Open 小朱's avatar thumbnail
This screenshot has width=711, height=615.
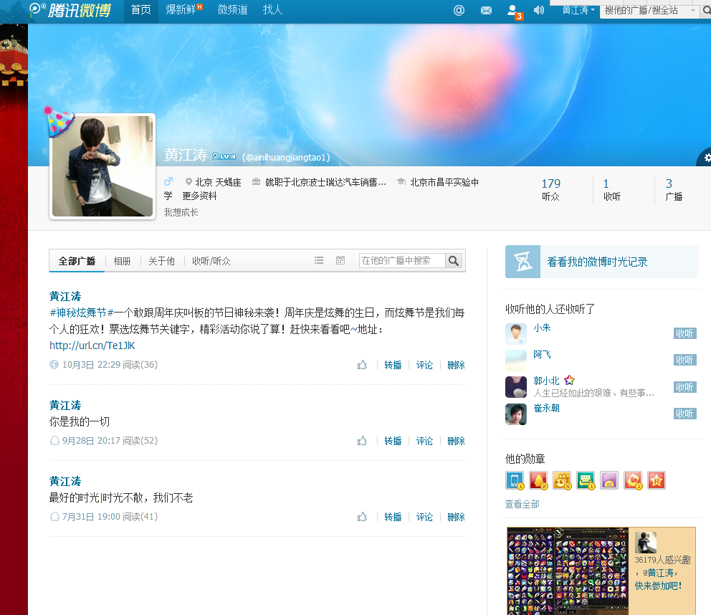(x=515, y=334)
